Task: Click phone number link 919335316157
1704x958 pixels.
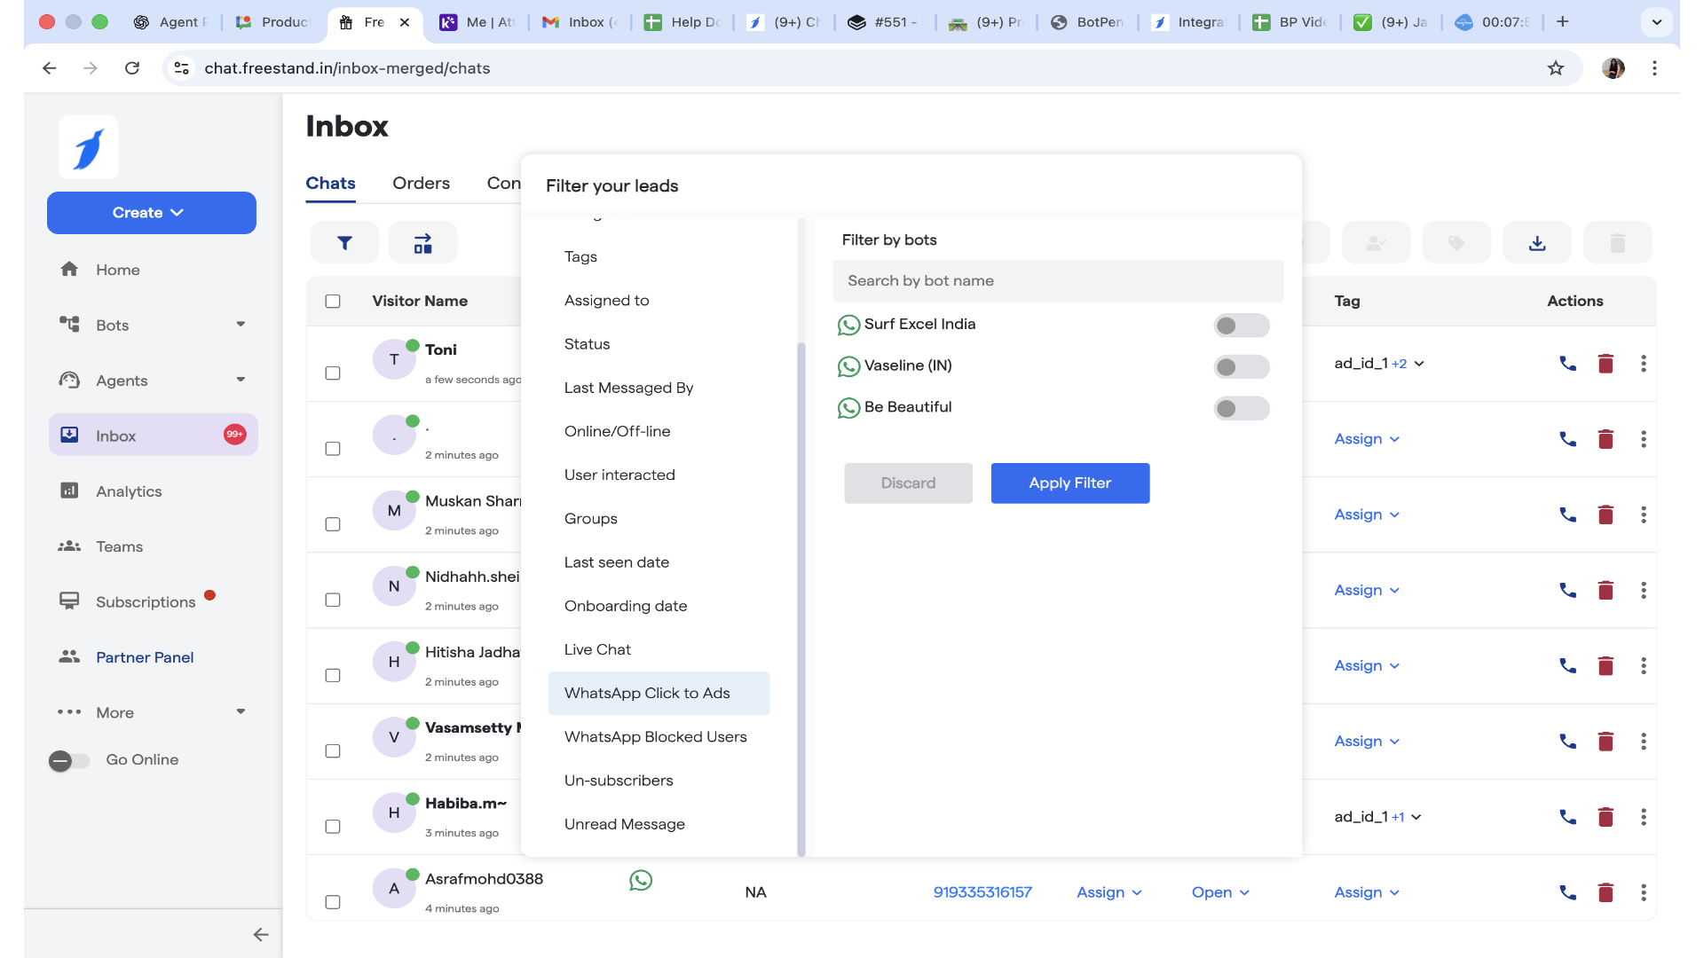Action: point(982,892)
